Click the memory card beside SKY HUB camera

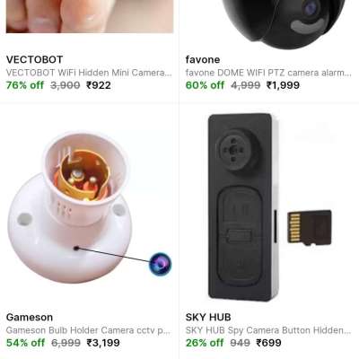[x=310, y=228]
